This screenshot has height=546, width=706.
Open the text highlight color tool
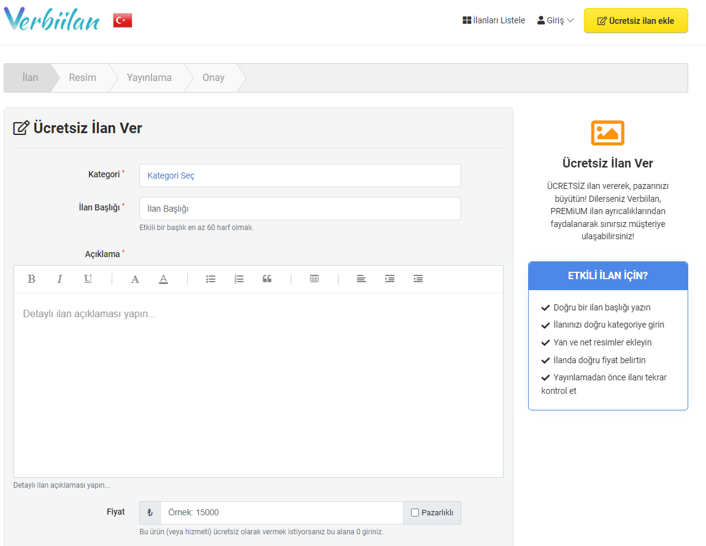coord(163,279)
